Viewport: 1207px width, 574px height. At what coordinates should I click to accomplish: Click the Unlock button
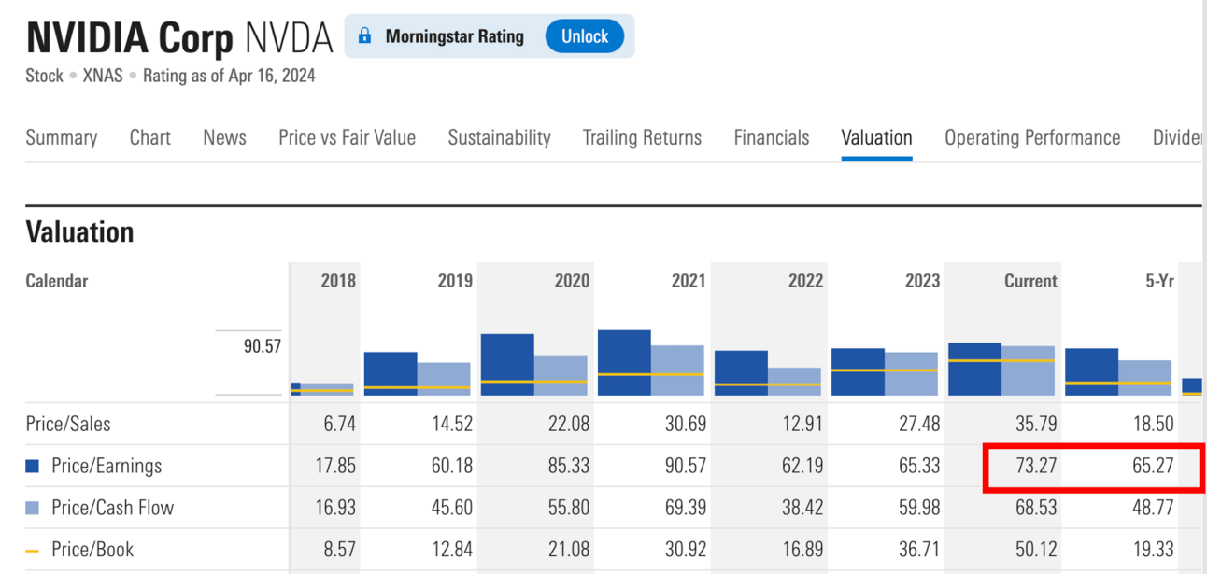pos(585,36)
